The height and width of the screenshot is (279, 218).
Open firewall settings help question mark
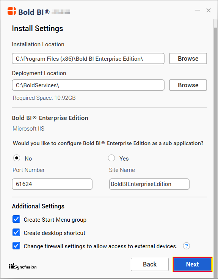(x=187, y=246)
